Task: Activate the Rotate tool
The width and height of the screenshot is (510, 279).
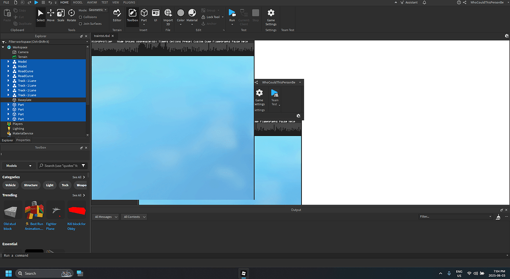Action: click(71, 16)
